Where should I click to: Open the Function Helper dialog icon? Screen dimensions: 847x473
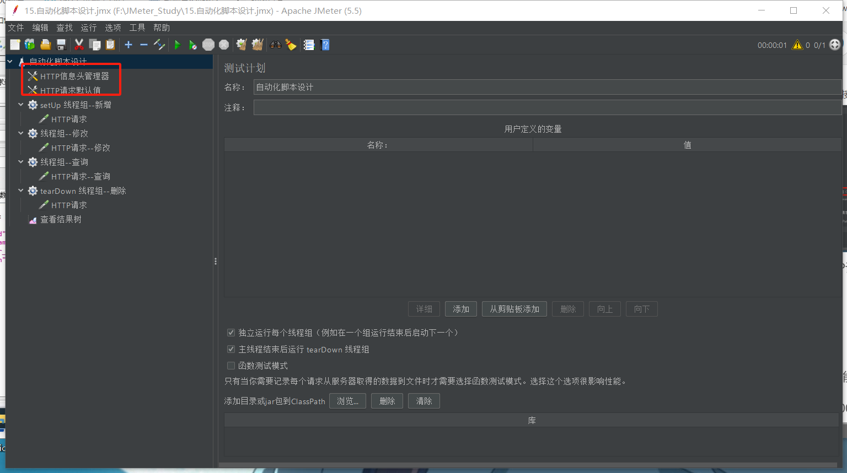[x=309, y=45]
